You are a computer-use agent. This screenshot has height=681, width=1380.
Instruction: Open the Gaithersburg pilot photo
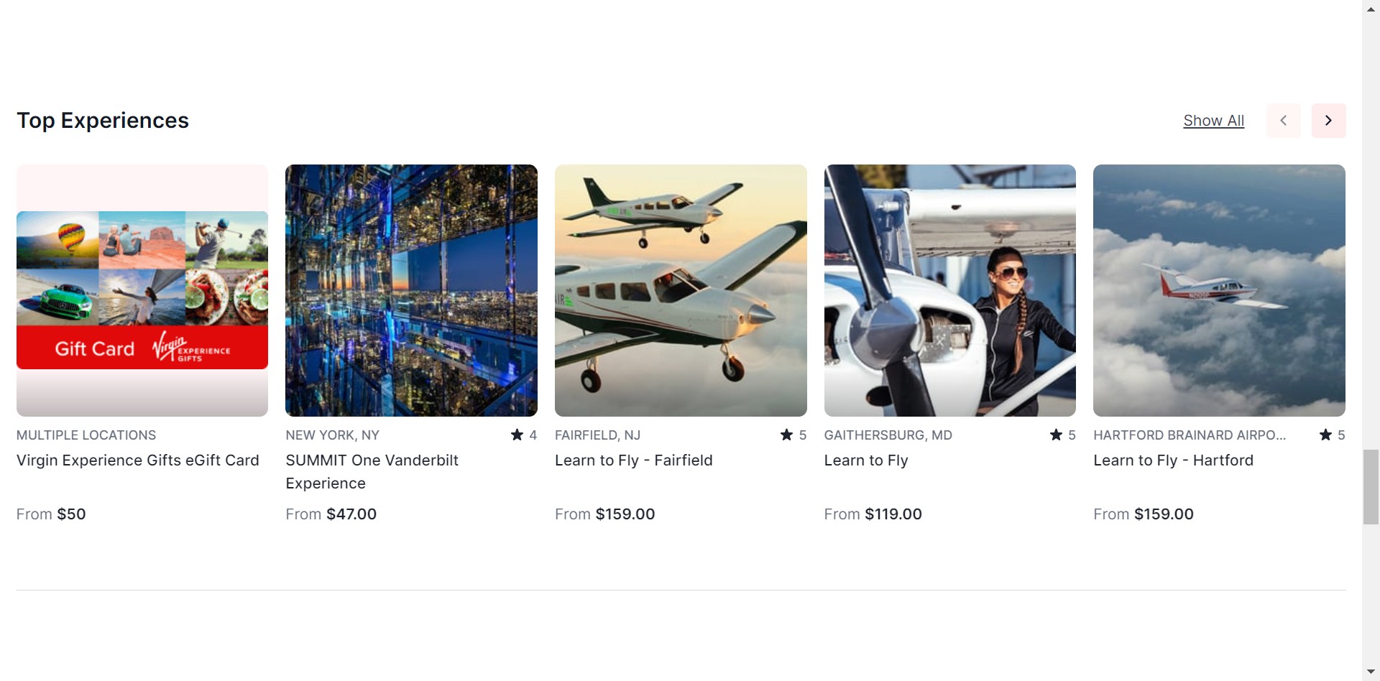(949, 290)
